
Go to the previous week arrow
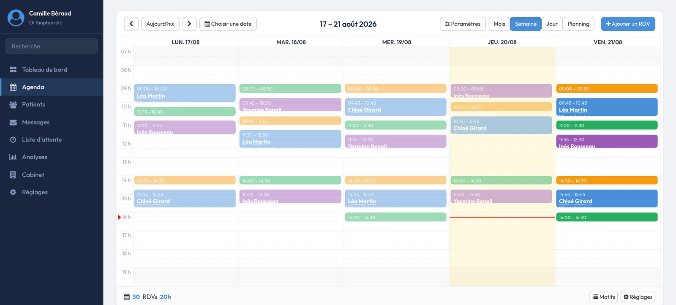[x=131, y=24]
